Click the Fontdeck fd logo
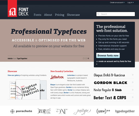The image size is (139, 116). pyautogui.click(x=12, y=9)
